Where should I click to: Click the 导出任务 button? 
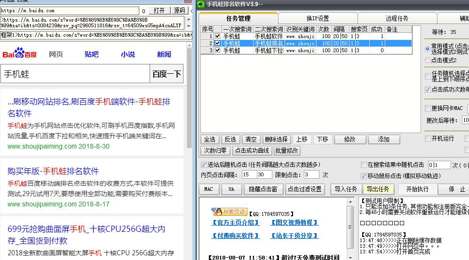[x=378, y=189]
